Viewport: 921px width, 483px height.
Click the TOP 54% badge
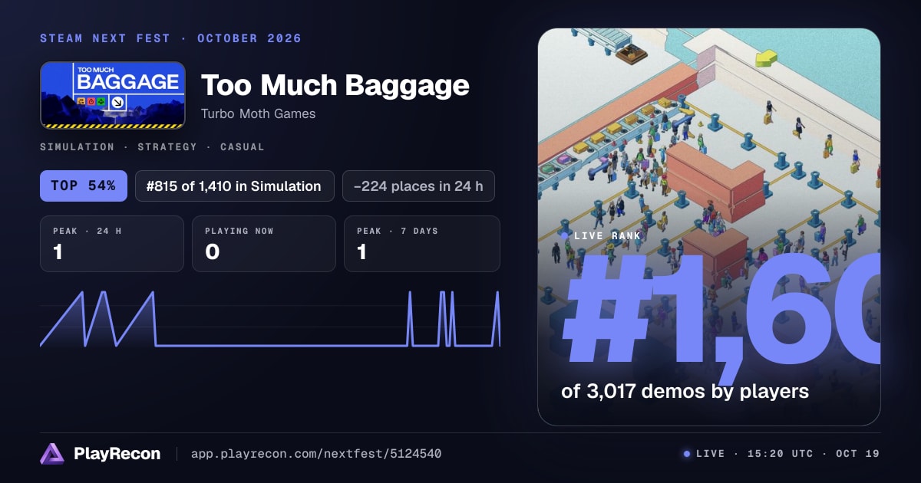tap(84, 186)
